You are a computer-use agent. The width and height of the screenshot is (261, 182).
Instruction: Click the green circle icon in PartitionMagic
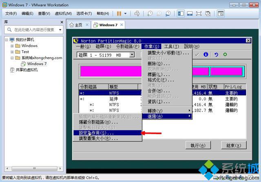coord(225,54)
